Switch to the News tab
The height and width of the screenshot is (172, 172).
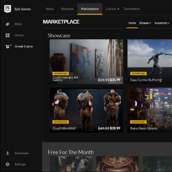(50, 9)
